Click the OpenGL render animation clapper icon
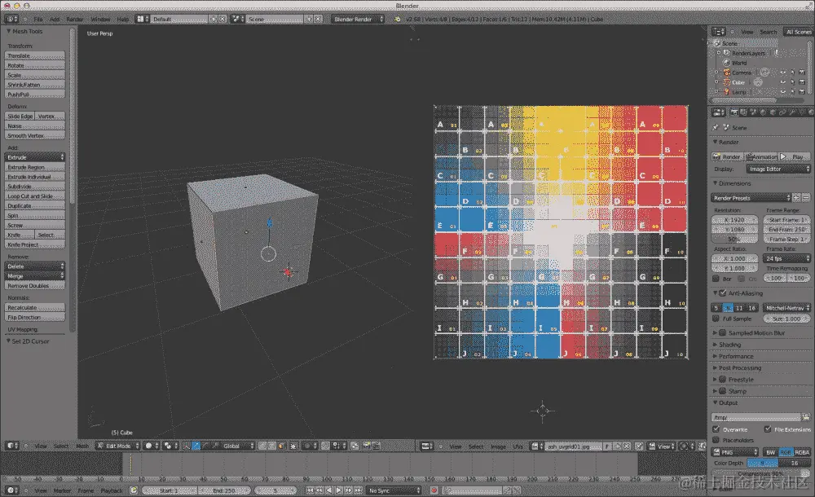The height and width of the screenshot is (497, 815). point(376,446)
